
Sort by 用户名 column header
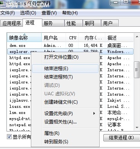53,38
